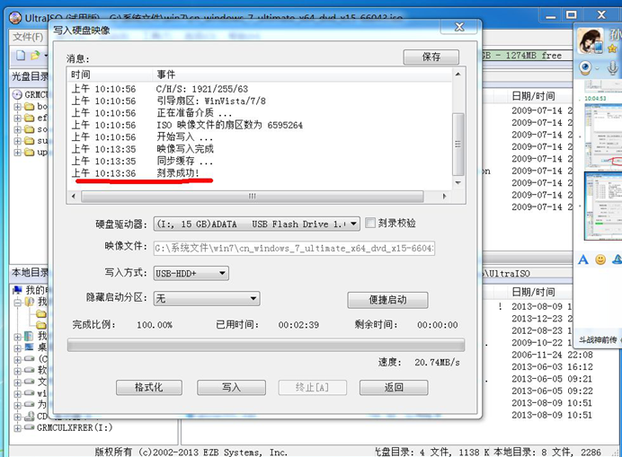This screenshot has height=457, width=622.
Task: Select the 2013-06-03 16:12 row in local list
Action: tap(552, 367)
